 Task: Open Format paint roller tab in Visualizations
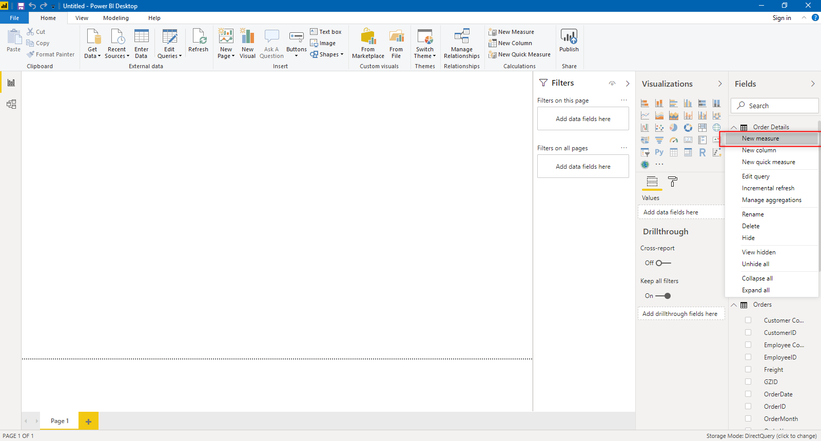coord(673,182)
